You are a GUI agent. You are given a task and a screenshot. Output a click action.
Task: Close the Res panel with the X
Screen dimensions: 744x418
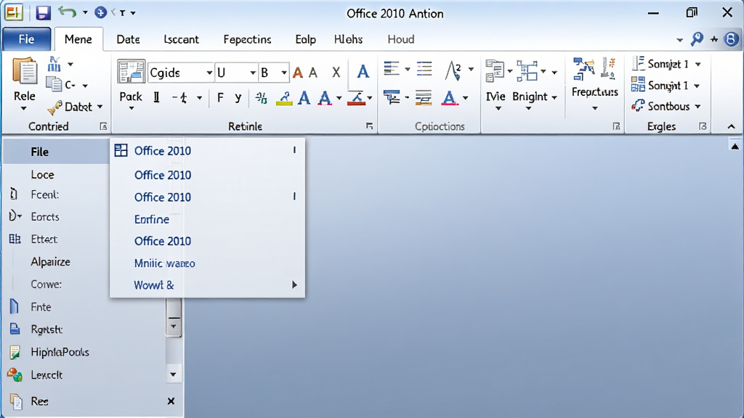pos(171,401)
